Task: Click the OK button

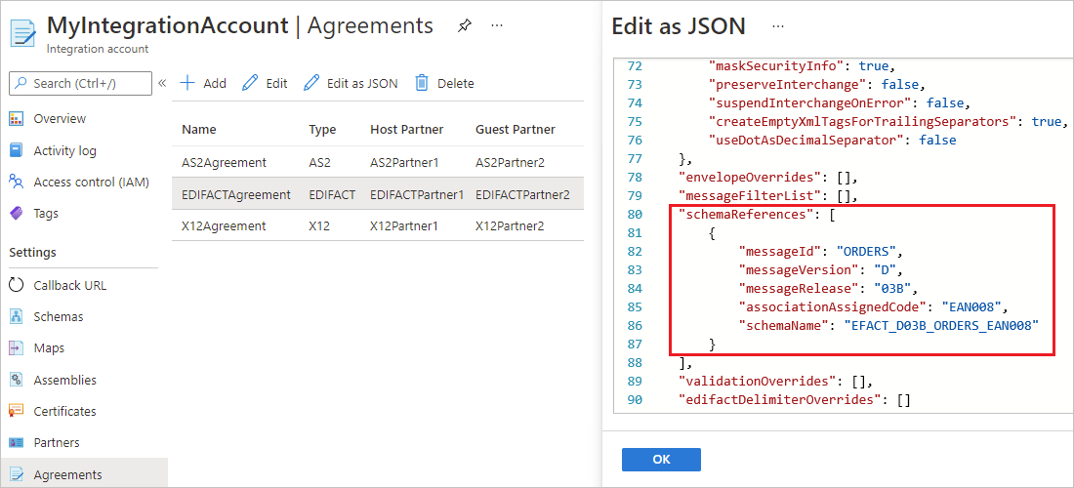Action: click(661, 460)
